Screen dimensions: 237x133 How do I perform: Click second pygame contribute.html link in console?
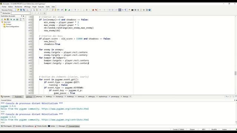pos(65,120)
